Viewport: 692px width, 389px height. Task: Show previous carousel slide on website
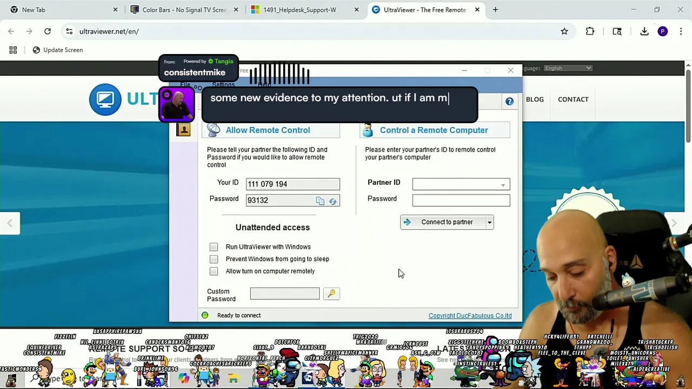pyautogui.click(x=10, y=223)
